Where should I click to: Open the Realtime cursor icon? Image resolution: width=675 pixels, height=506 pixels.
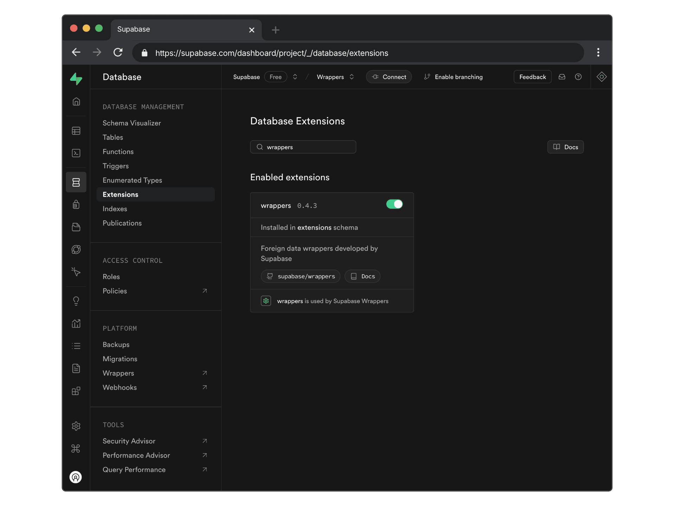coord(76,272)
